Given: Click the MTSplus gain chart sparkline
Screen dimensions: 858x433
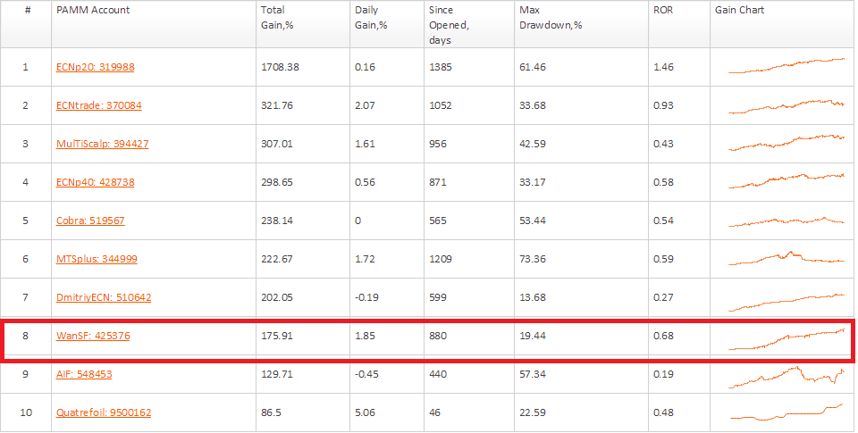Looking at the screenshot, I should point(786,258).
